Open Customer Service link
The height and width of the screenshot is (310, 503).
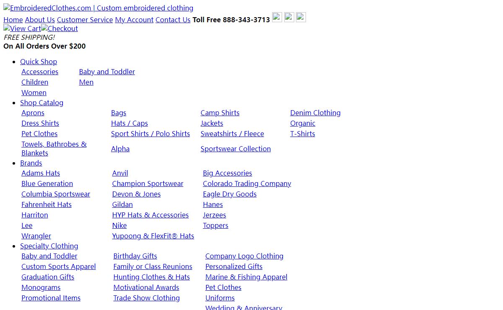pyautogui.click(x=85, y=20)
